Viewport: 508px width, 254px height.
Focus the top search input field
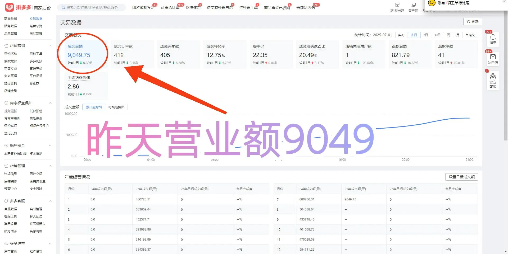[92, 7]
